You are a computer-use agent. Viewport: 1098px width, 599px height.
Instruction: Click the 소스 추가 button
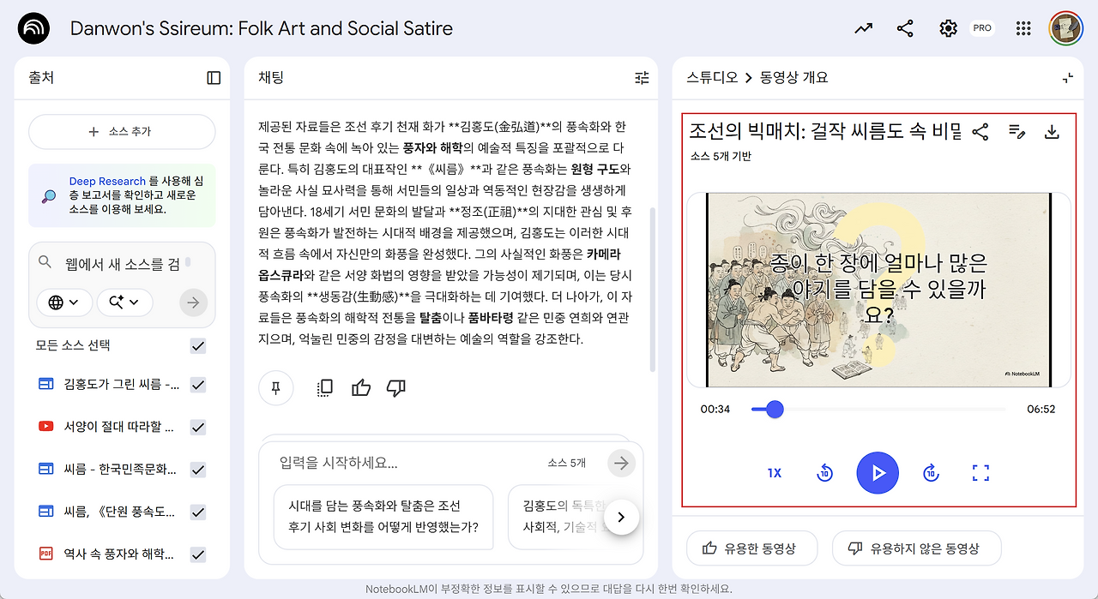(122, 132)
